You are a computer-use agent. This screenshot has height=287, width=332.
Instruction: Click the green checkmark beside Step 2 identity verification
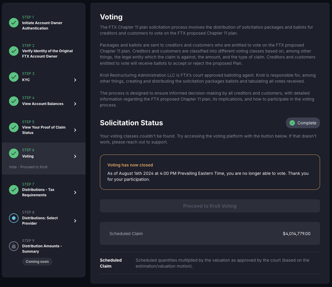tap(14, 51)
